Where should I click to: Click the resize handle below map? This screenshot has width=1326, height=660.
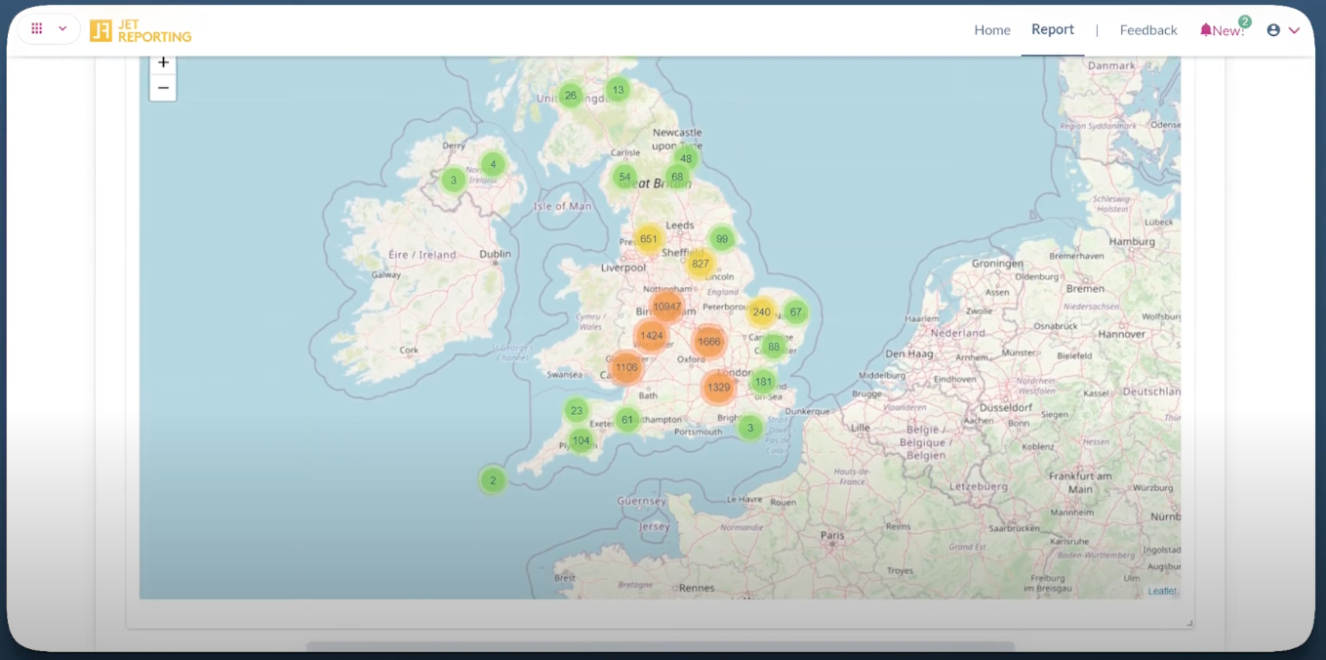[x=1188, y=623]
